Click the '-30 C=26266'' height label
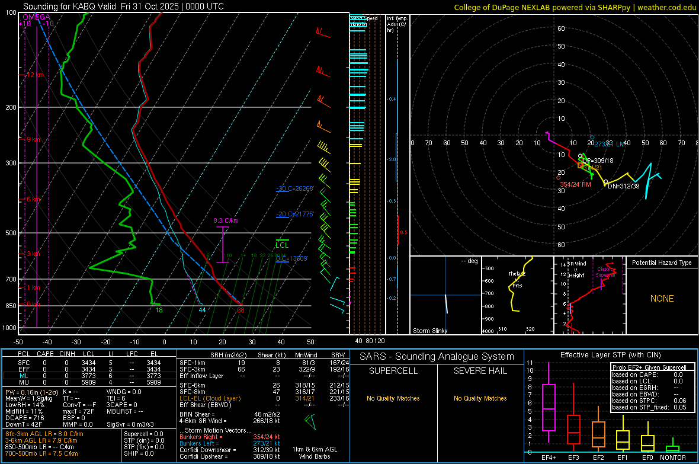Image resolution: width=699 pixels, height=464 pixels. 295,188
